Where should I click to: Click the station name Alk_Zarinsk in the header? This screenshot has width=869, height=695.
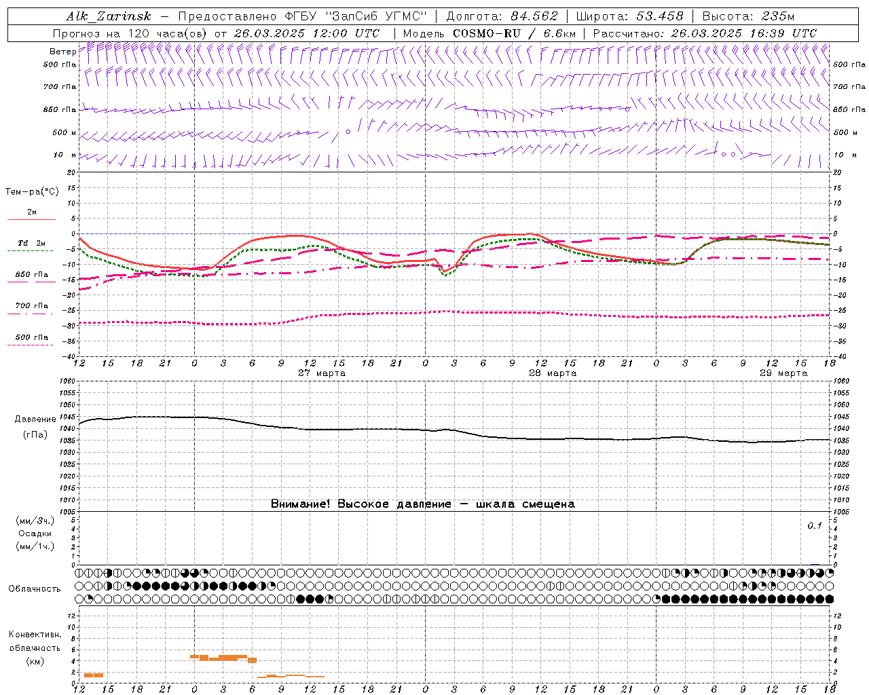point(109,16)
